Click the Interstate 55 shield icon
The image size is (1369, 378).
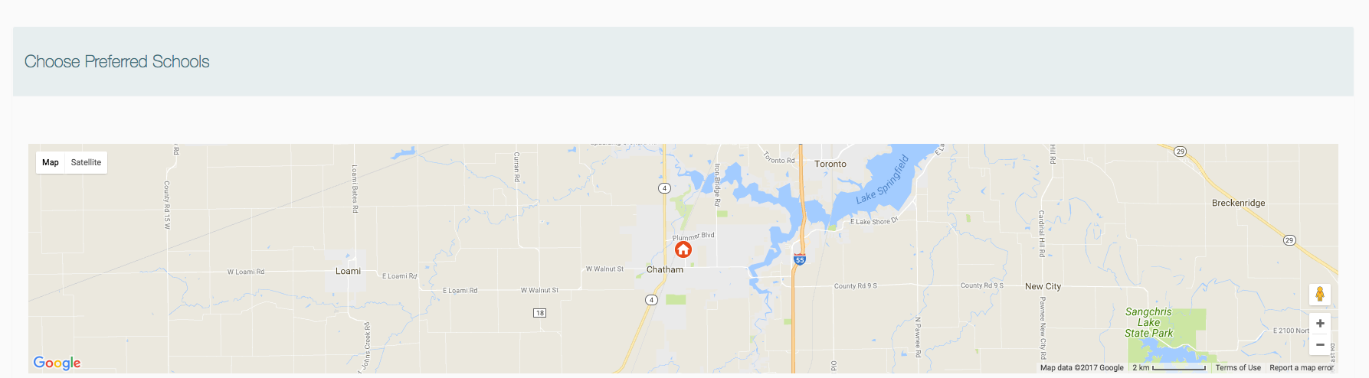(x=800, y=259)
